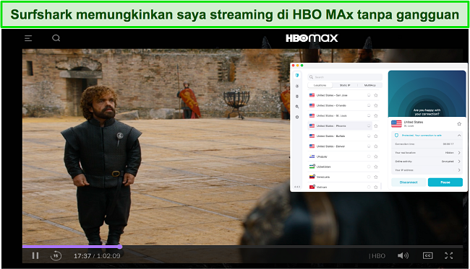The image size is (470, 269).
Task: Click Phoenix server load indicator
Action: (369, 125)
